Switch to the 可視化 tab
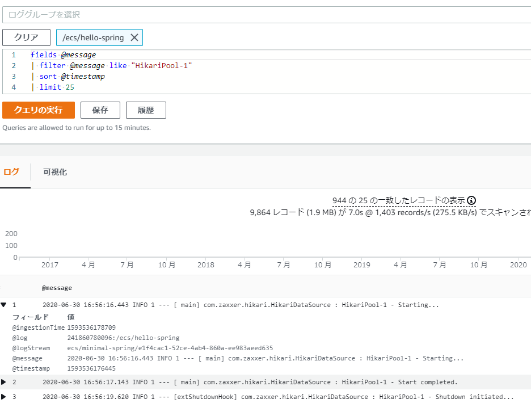The width and height of the screenshot is (531, 403). (55, 172)
